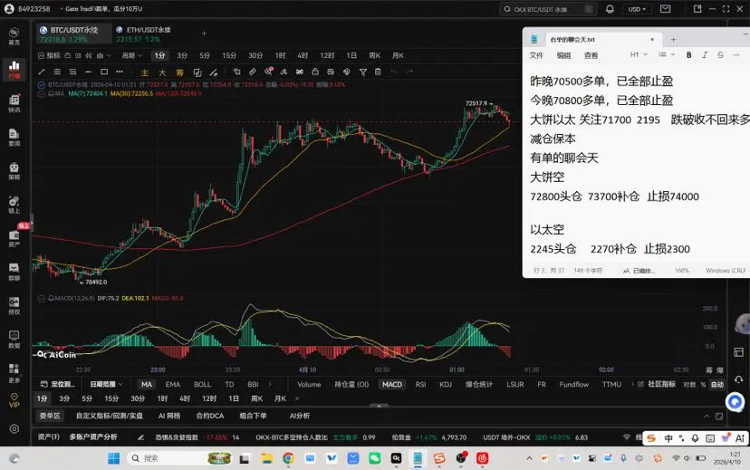Click the funnel filter icon in chart toolbar

363,72
